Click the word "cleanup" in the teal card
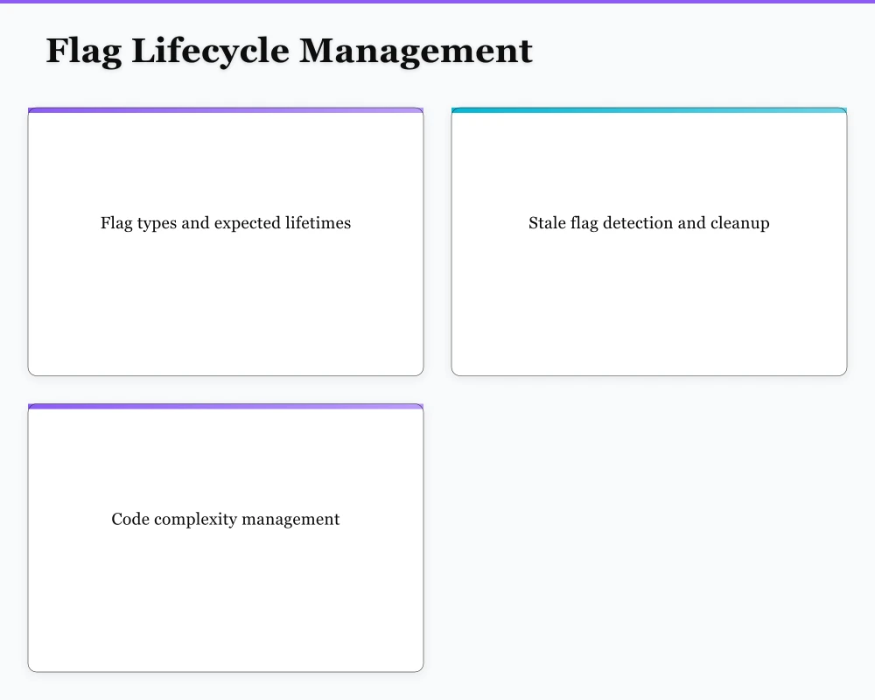The width and height of the screenshot is (875, 700). [x=740, y=223]
